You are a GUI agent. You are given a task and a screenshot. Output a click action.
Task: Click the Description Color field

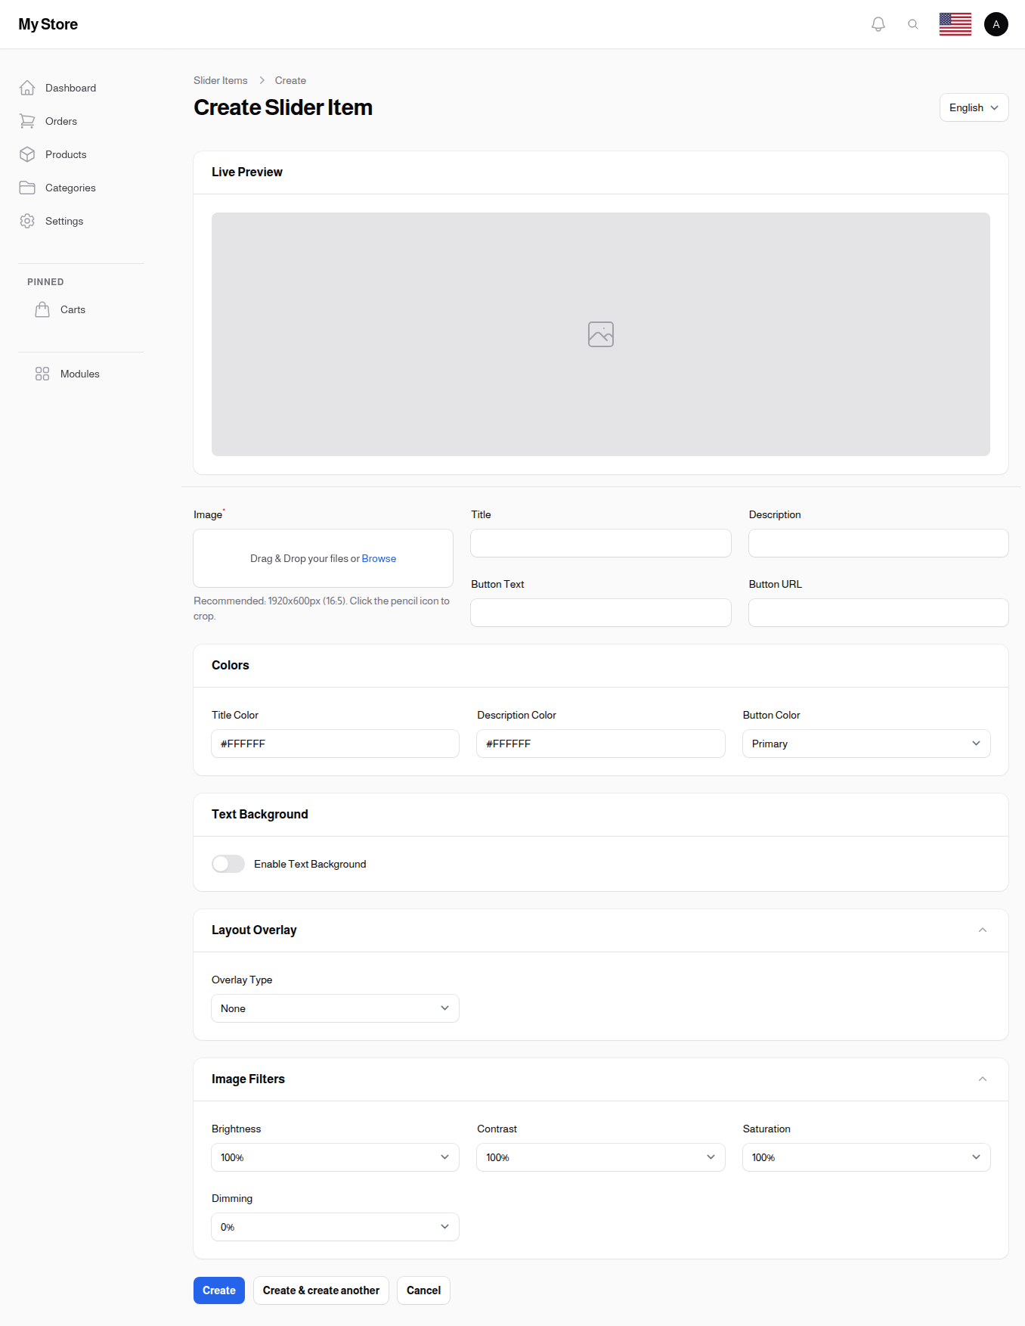coord(600,744)
